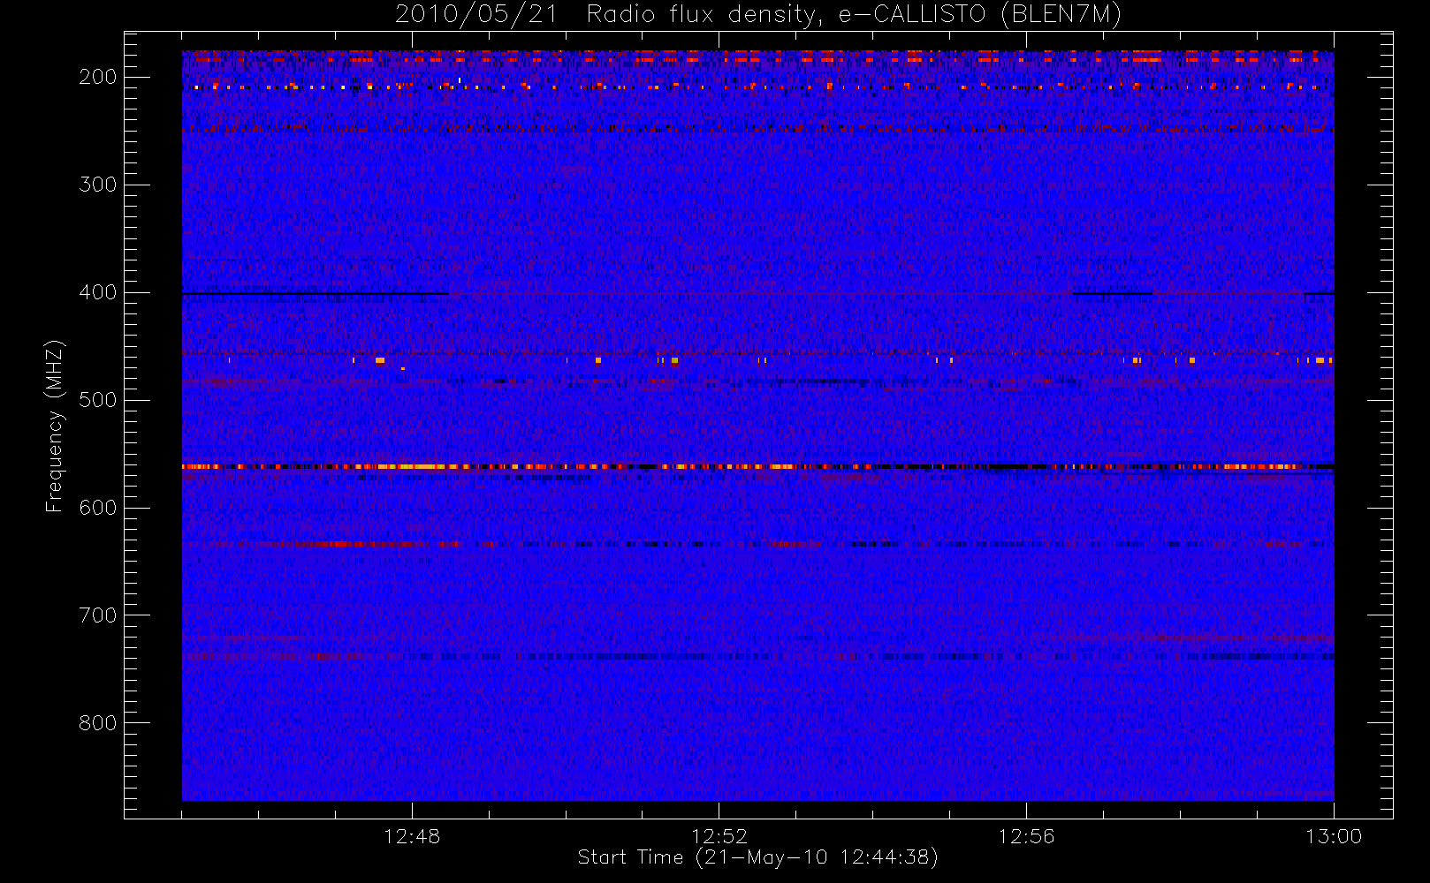Click the 300 frequency tick label
The image size is (1430, 883).
97,185
